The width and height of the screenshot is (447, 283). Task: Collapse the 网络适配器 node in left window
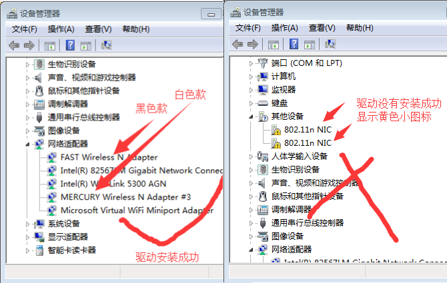coord(27,144)
